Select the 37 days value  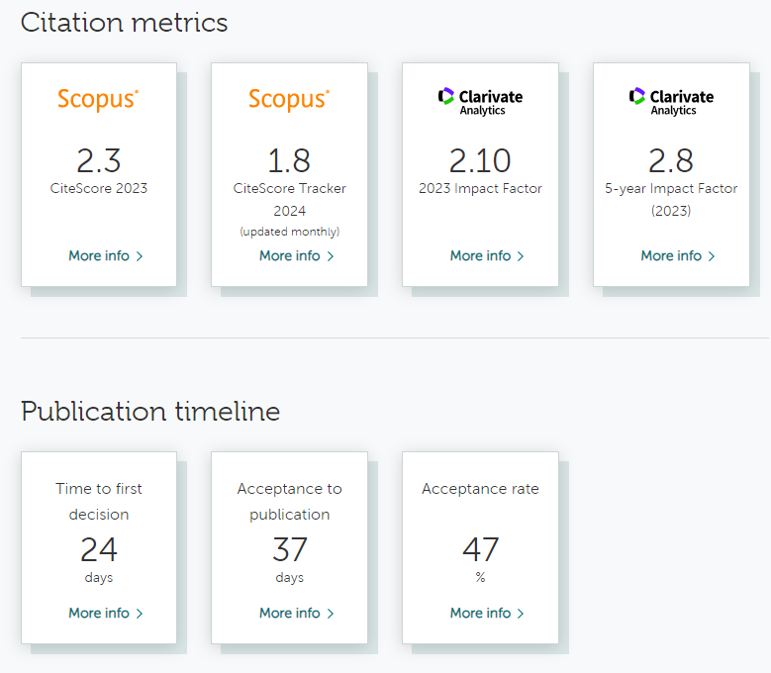coord(290,549)
